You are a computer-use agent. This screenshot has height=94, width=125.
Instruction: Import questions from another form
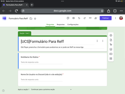[x=111, y=40]
